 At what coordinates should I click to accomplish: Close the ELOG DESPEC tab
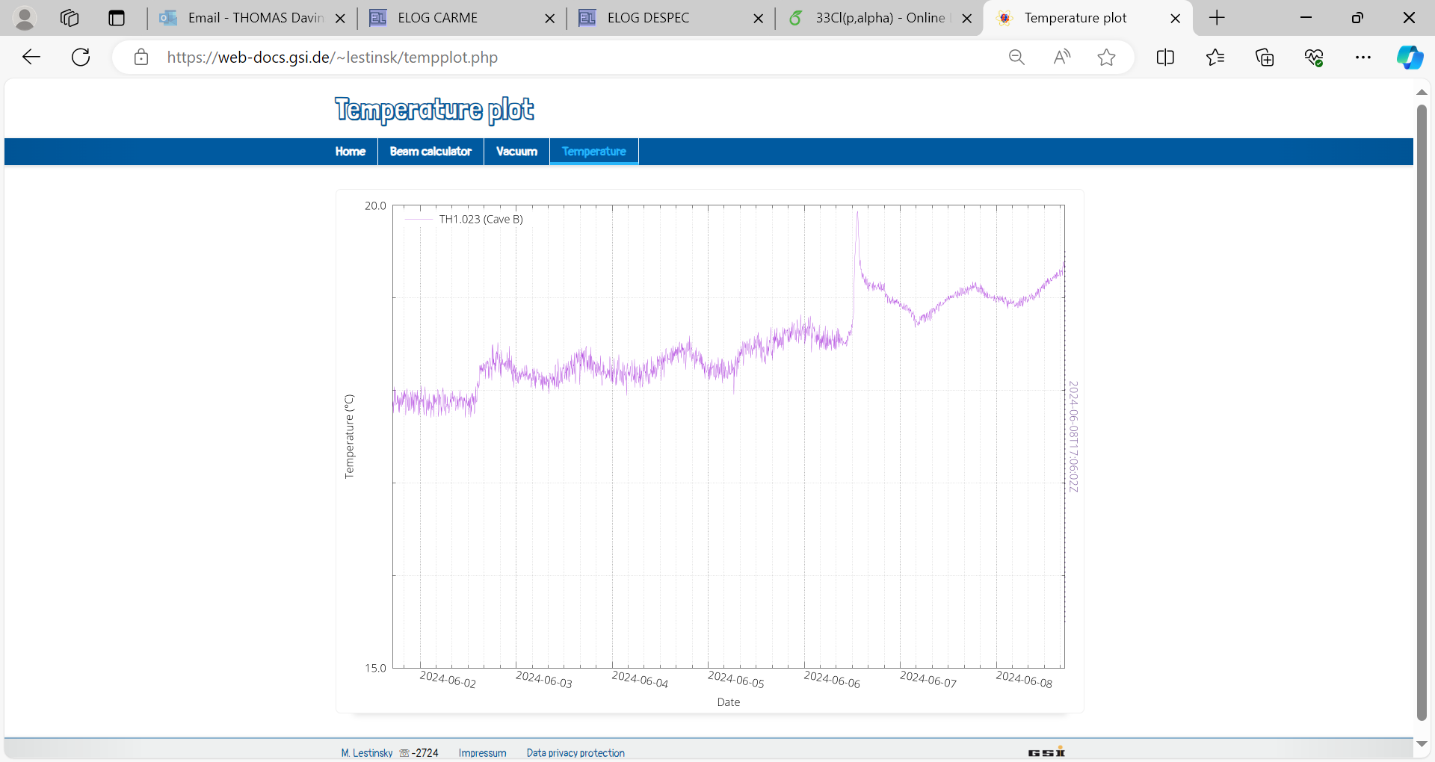tap(759, 19)
